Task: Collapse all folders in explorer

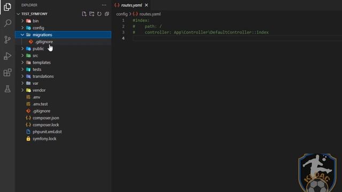Action: 107,14
